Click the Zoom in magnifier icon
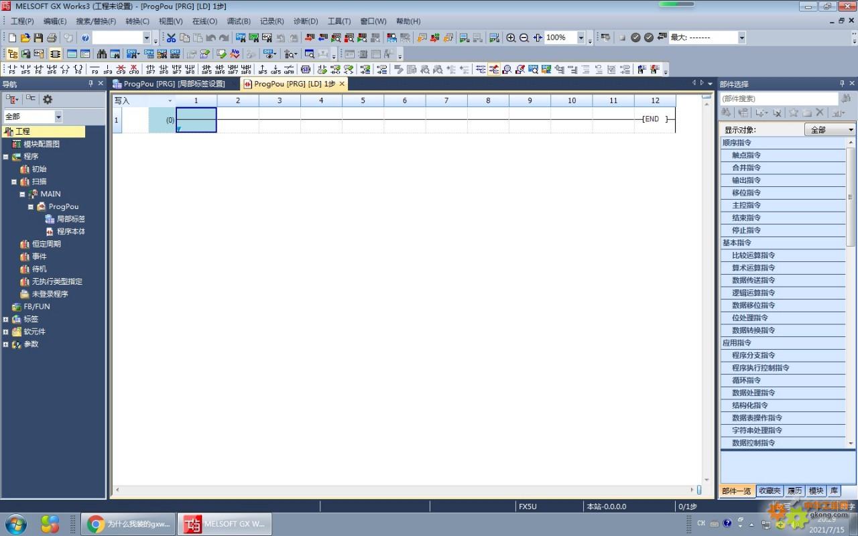 pyautogui.click(x=511, y=38)
